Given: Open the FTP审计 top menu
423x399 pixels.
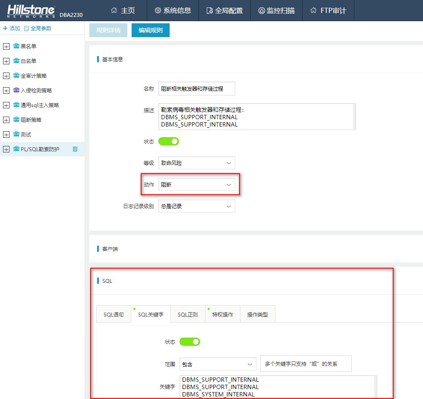Looking at the screenshot, I should point(328,10).
